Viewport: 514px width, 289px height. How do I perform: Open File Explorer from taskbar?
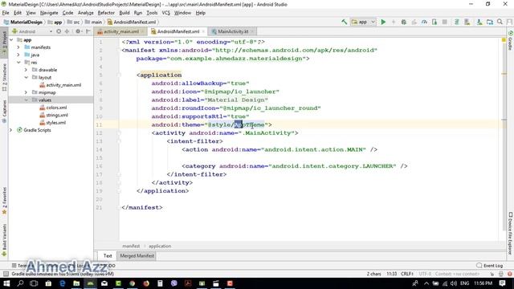76,283
